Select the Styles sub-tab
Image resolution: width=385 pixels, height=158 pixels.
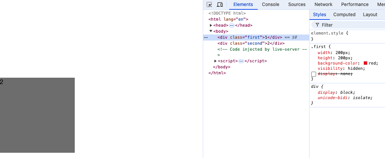(319, 15)
